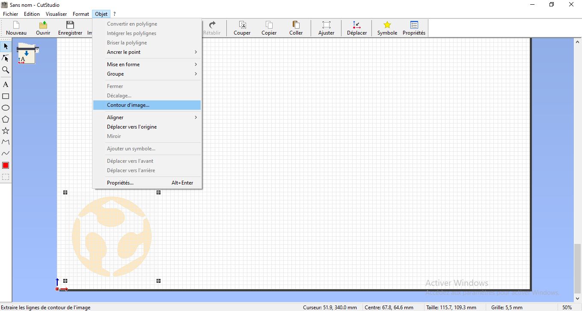Choose Déplacer vers l'origine
The image size is (582, 311).
coord(147,127)
